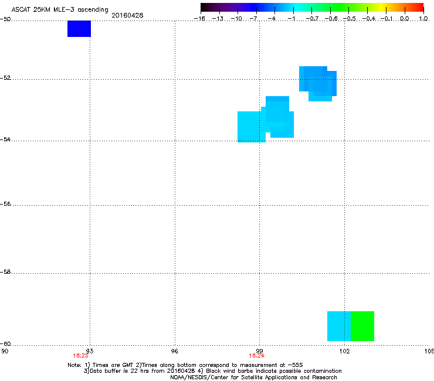Click the blue data cluster near -52
Viewport: 434px width, 381px height.
pos(318,83)
